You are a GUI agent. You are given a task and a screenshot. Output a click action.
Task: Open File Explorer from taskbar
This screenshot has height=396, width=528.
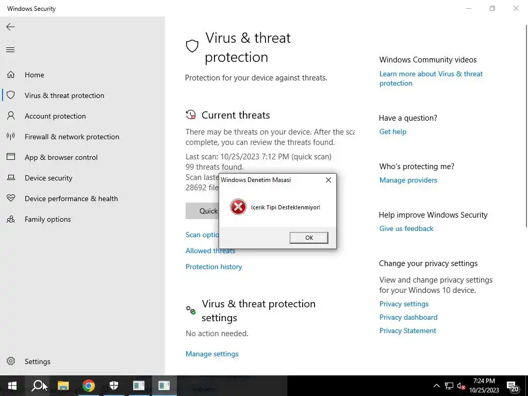63,386
